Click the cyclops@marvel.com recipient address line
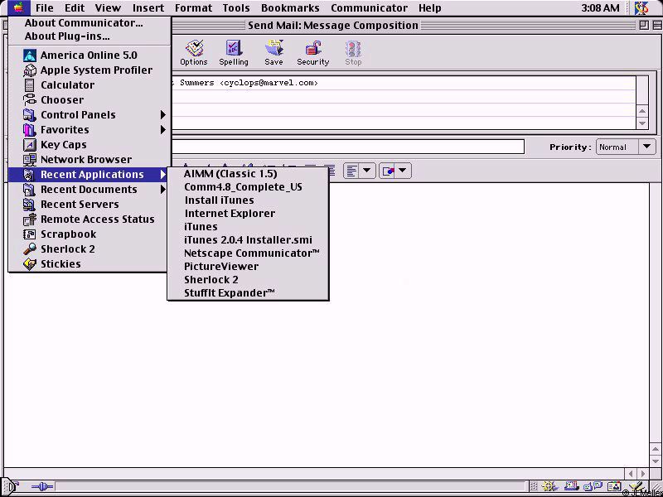 (403, 83)
